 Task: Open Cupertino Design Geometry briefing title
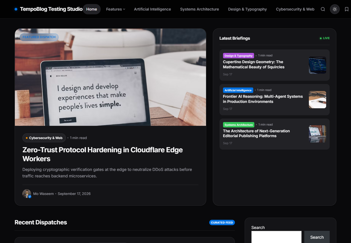click(x=254, y=65)
